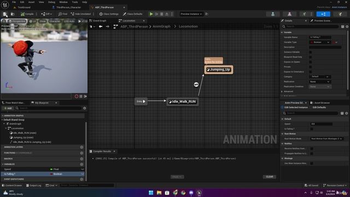Add a new Macro with plus icon
Viewport: 350px width, 197px height.
click(81, 159)
